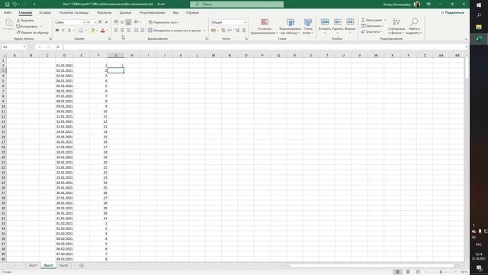Switch to View (Вид) tab
Screen dimensions: 488x275
[176, 13]
